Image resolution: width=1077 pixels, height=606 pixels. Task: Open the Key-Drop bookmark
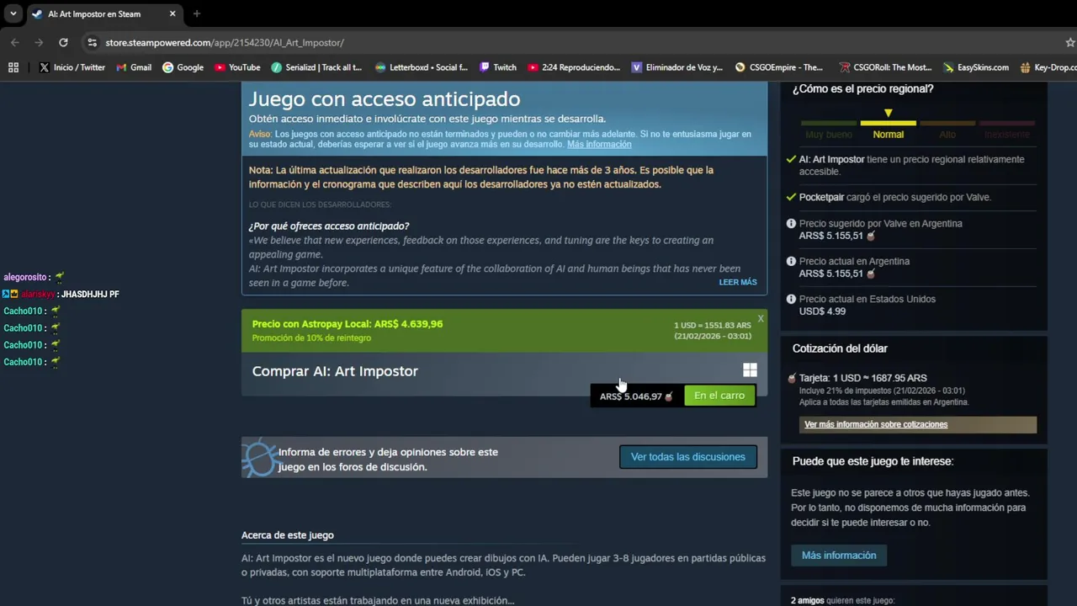pos(1048,67)
